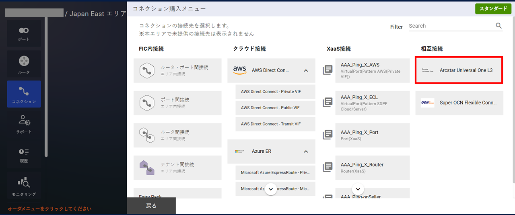Open the 履歴 (History) sidebar icon
Screen dimensions: 515x215
pyautogui.click(x=24, y=154)
